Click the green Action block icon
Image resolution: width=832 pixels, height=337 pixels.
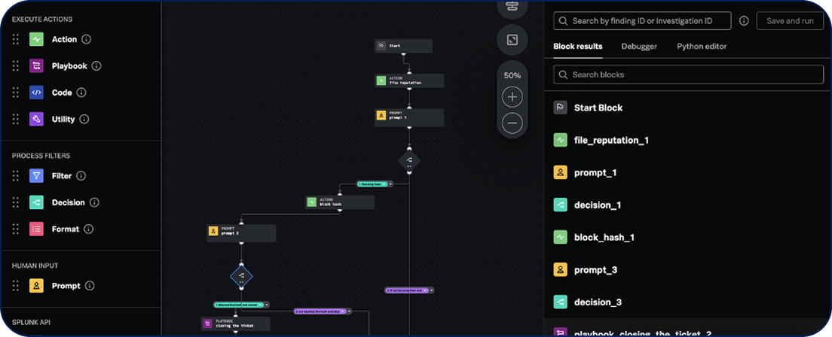[36, 40]
